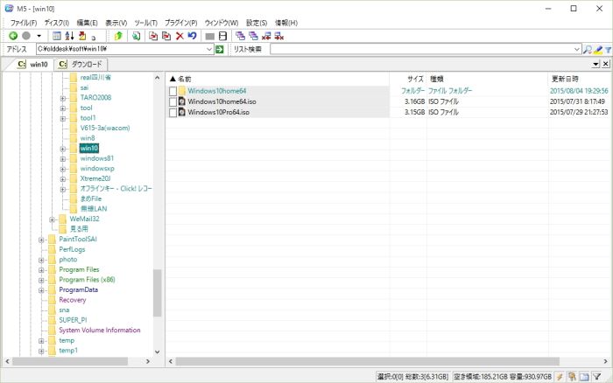613x383 pixels.
Task: Click the lightning bolt status bar icon
Action: click(559, 376)
